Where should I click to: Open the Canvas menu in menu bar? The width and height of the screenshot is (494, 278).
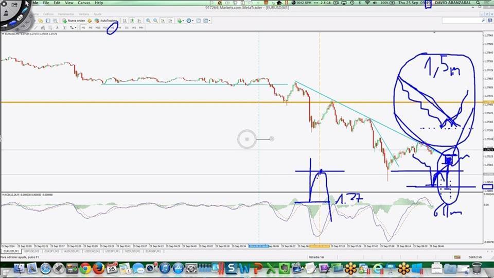83,3
